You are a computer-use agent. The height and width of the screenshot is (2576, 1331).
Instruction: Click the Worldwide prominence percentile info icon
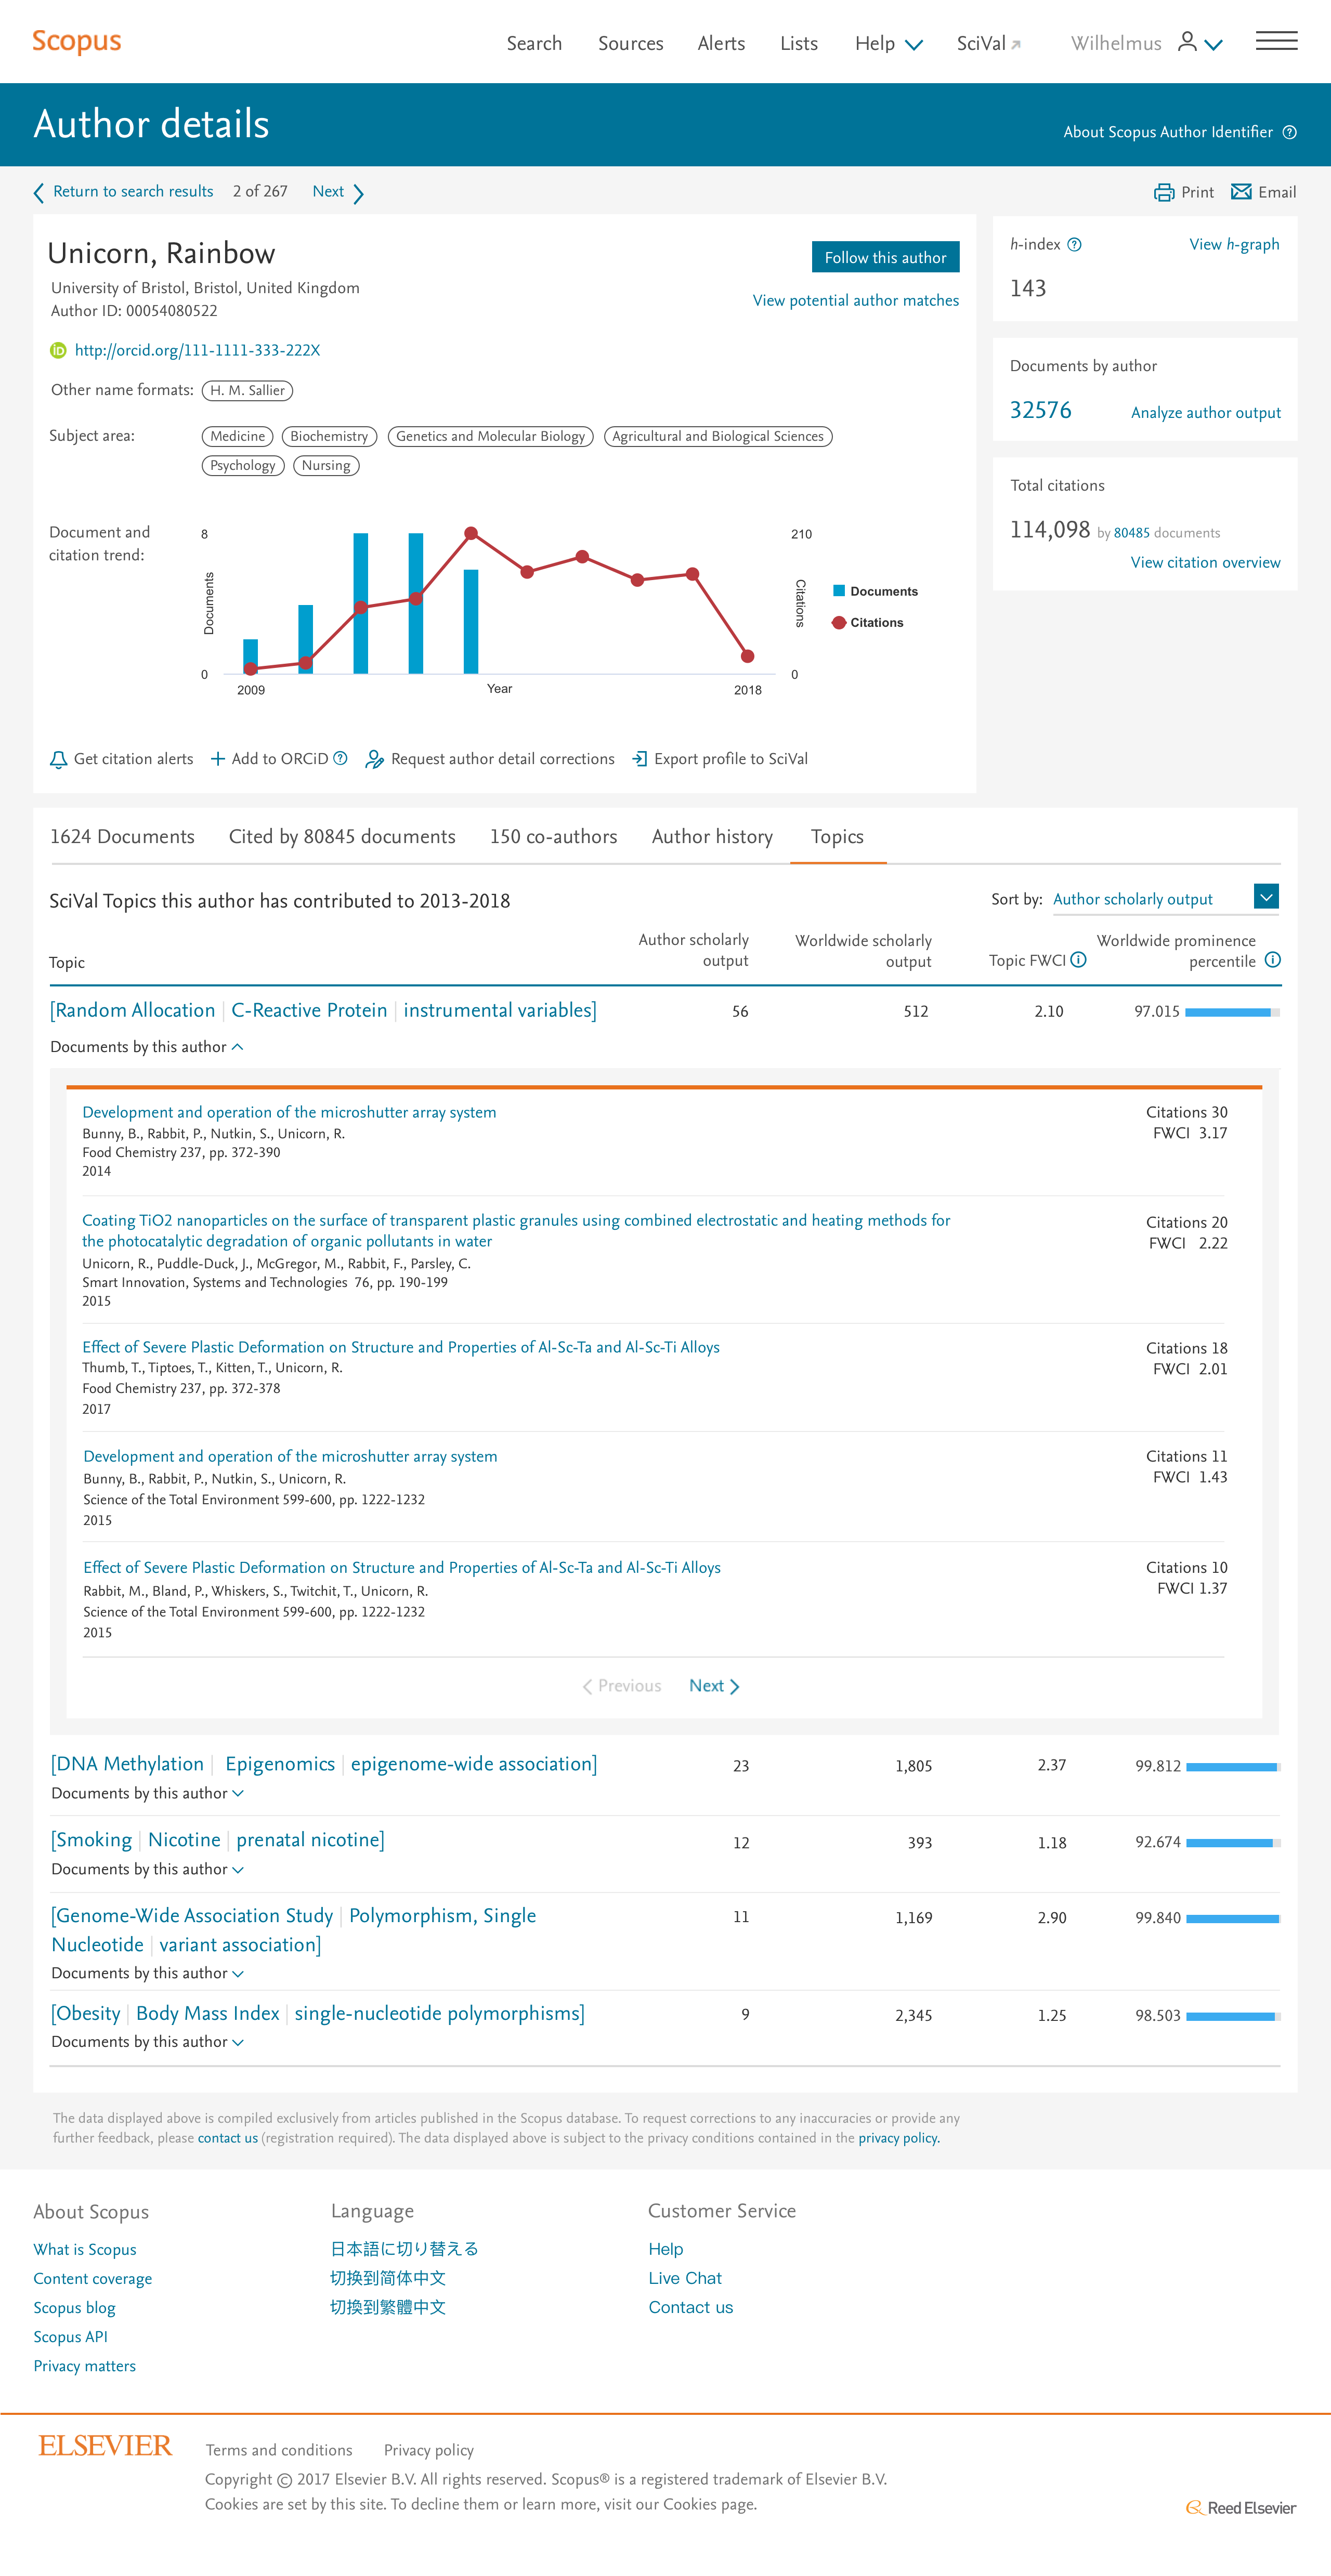click(x=1272, y=960)
